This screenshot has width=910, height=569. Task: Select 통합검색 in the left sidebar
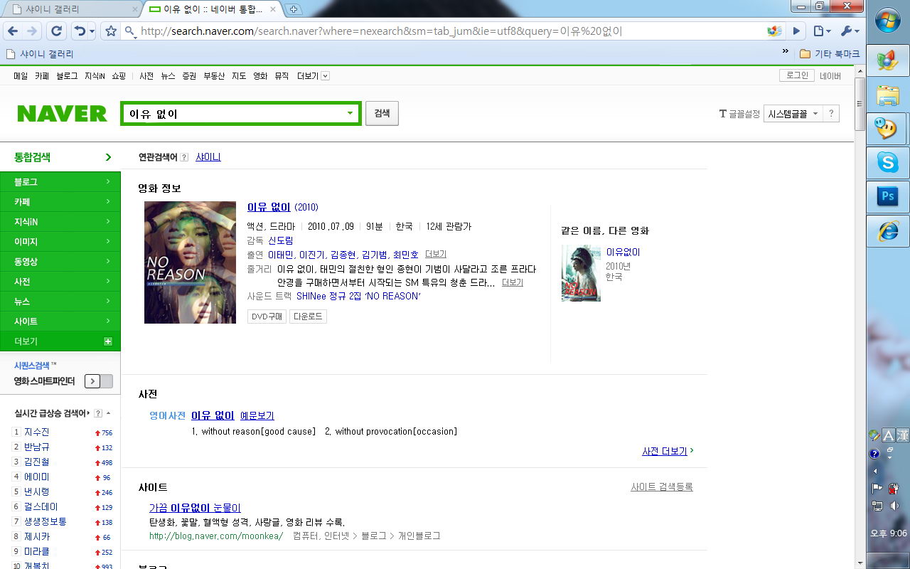click(60, 157)
